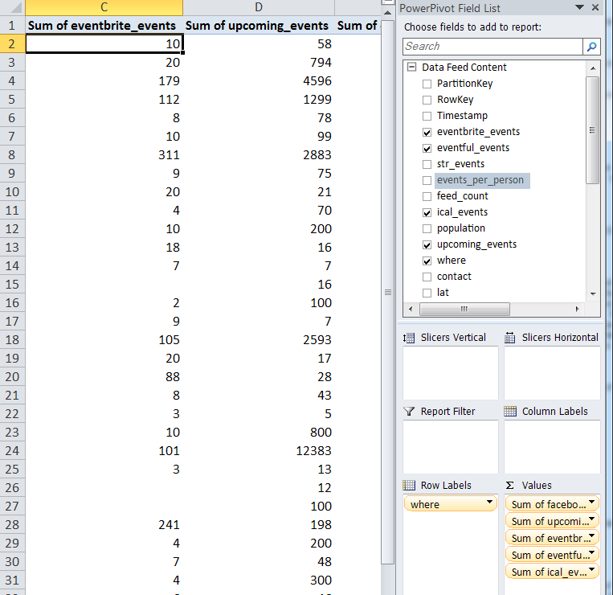The image size is (613, 595).
Task: Click the Slicers Vertical icon
Action: pyautogui.click(x=409, y=338)
